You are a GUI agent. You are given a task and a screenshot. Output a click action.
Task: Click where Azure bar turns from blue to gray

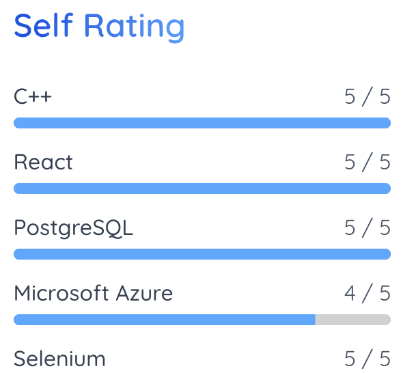315,320
